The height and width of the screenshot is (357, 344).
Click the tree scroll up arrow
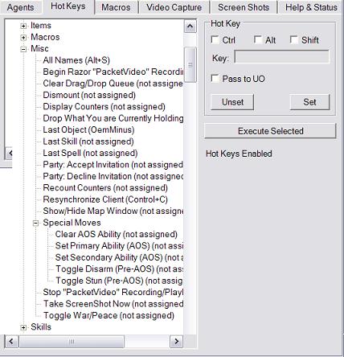tap(190, 27)
